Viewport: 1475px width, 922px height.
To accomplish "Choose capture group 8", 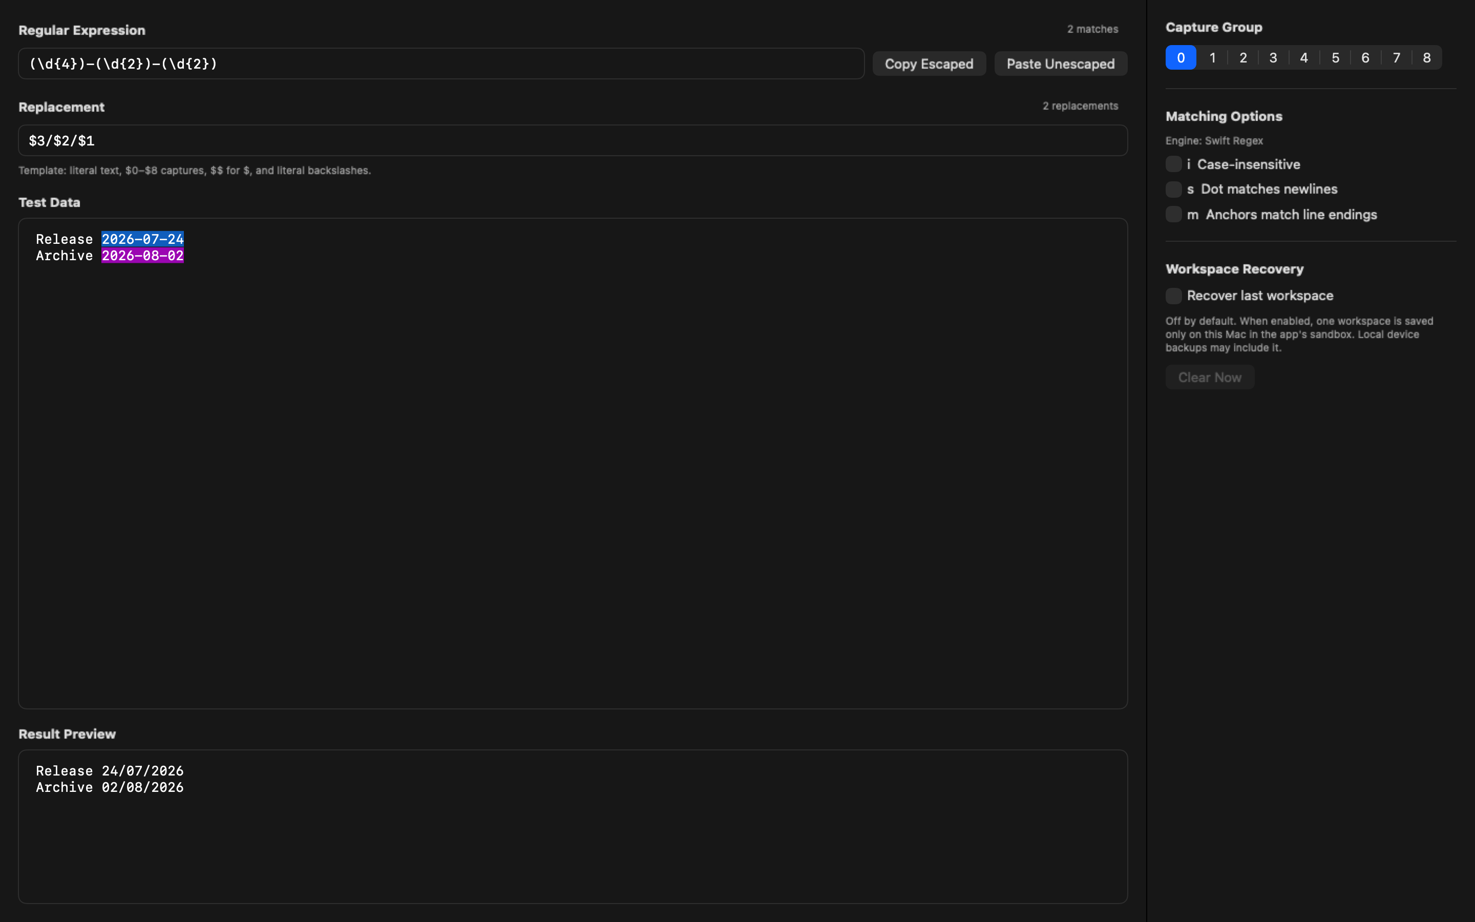I will point(1427,58).
